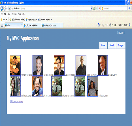Viewport: 132px width, 126px height.
Task: Open the Print options dropdown arrow
Action: pyautogui.click(x=112, y=25)
